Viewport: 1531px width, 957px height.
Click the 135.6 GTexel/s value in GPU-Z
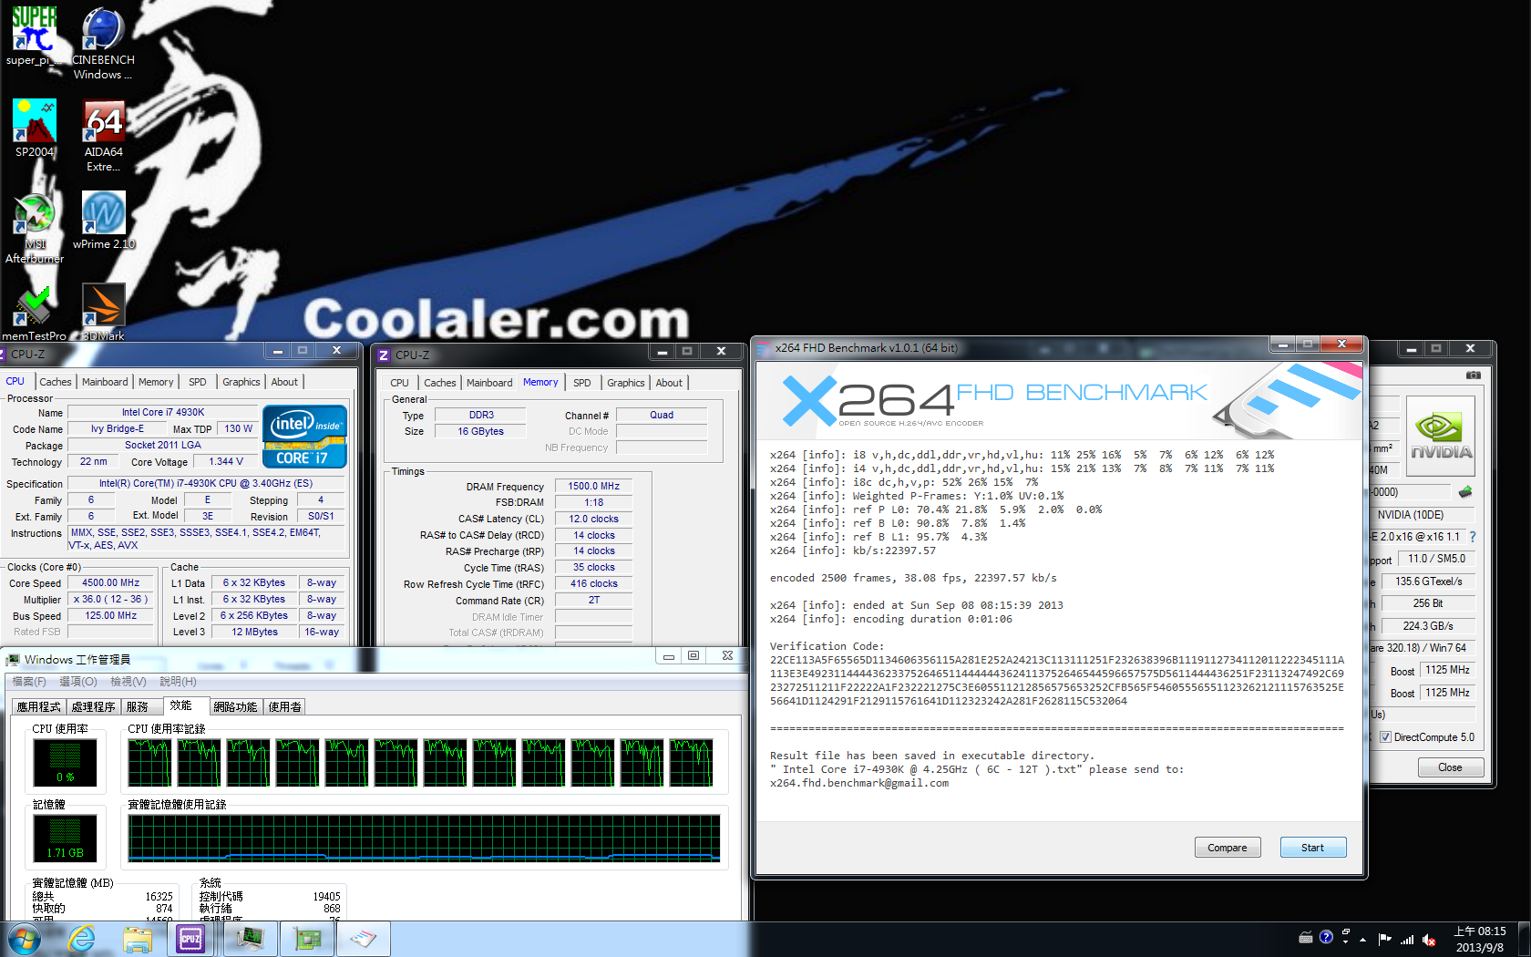(x=1428, y=581)
